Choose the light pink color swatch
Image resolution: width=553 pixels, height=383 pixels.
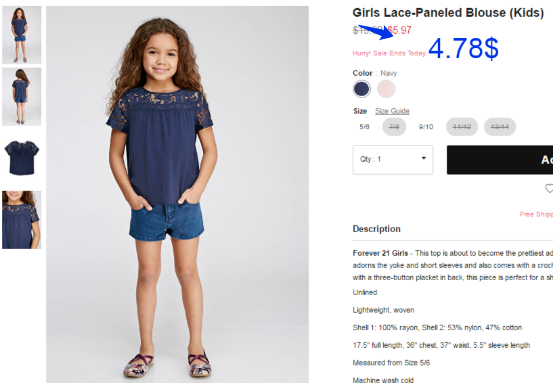386,89
